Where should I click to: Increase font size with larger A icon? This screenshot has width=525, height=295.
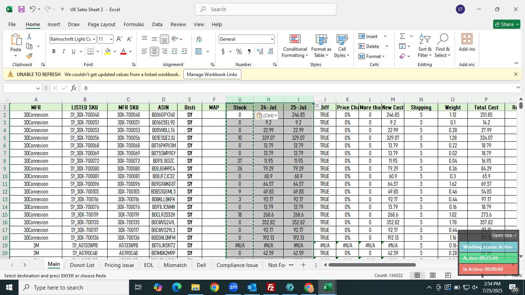[x=119, y=39]
